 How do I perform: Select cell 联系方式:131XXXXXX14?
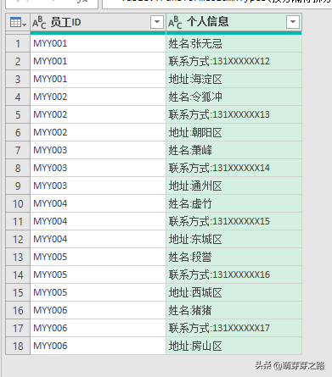pyautogui.click(x=234, y=168)
